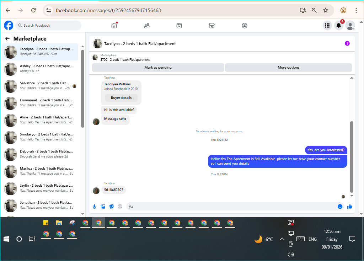Open Aline conversation in list
The image size is (364, 261).
tap(40, 120)
